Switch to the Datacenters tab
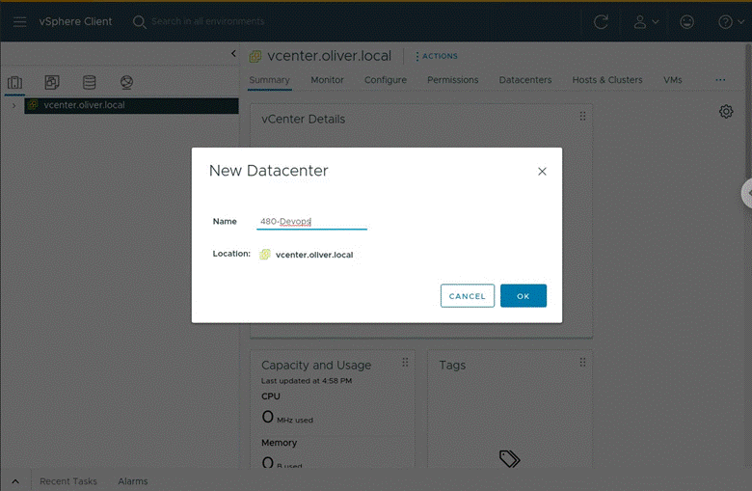Viewport: 752px width, 491px height. tap(525, 80)
